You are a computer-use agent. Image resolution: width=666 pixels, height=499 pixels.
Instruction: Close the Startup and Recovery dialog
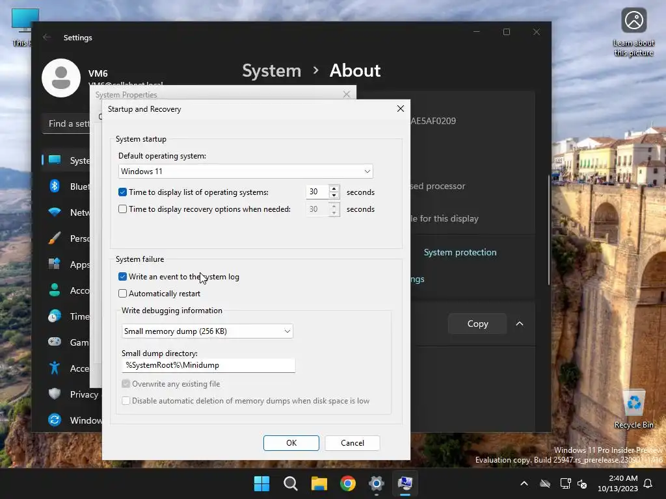pos(400,109)
